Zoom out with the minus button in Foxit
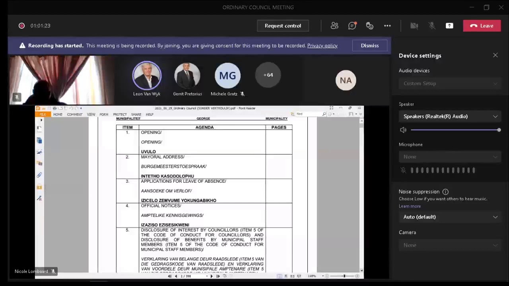 (x=327, y=276)
